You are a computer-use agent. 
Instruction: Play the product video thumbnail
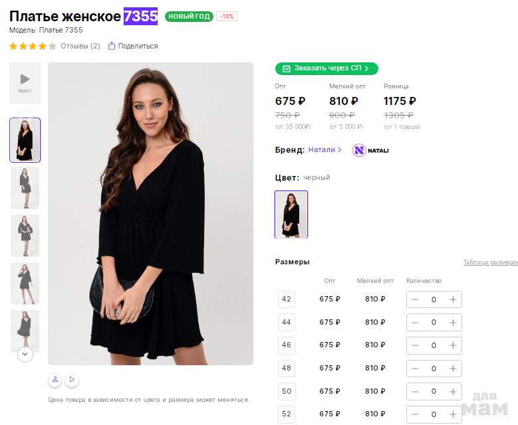point(25,82)
